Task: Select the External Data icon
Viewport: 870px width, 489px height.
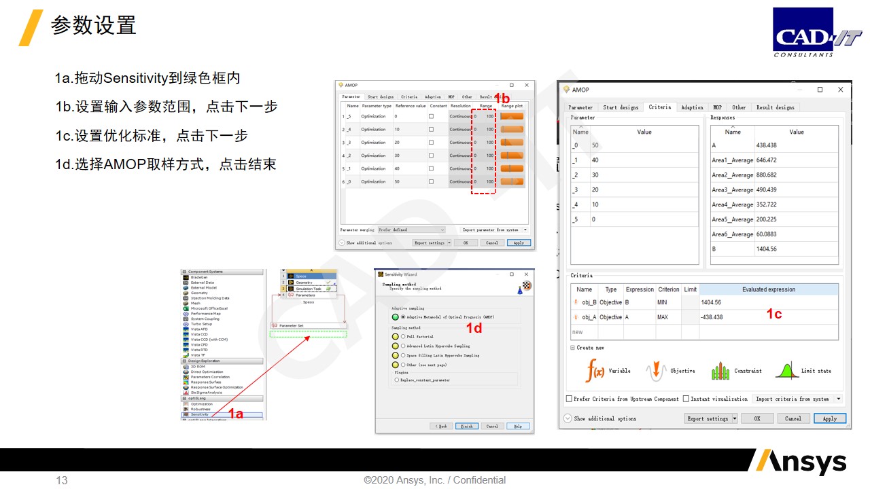Action: [186, 283]
